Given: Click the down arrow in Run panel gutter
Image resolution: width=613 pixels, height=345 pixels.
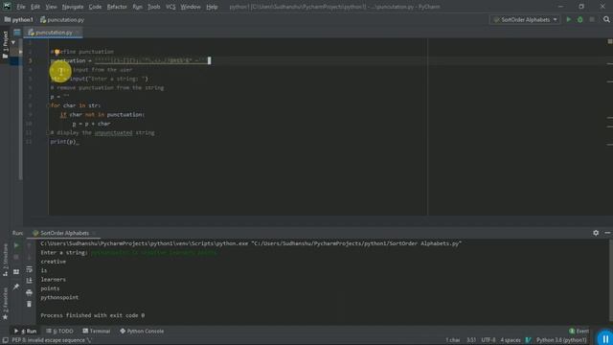Looking at the screenshot, I should point(30,258).
